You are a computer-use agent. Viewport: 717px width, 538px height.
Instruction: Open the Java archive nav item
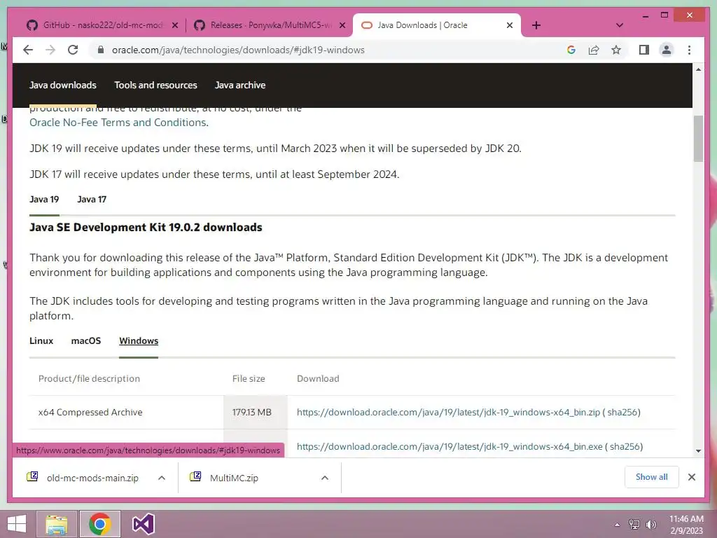[x=240, y=85]
